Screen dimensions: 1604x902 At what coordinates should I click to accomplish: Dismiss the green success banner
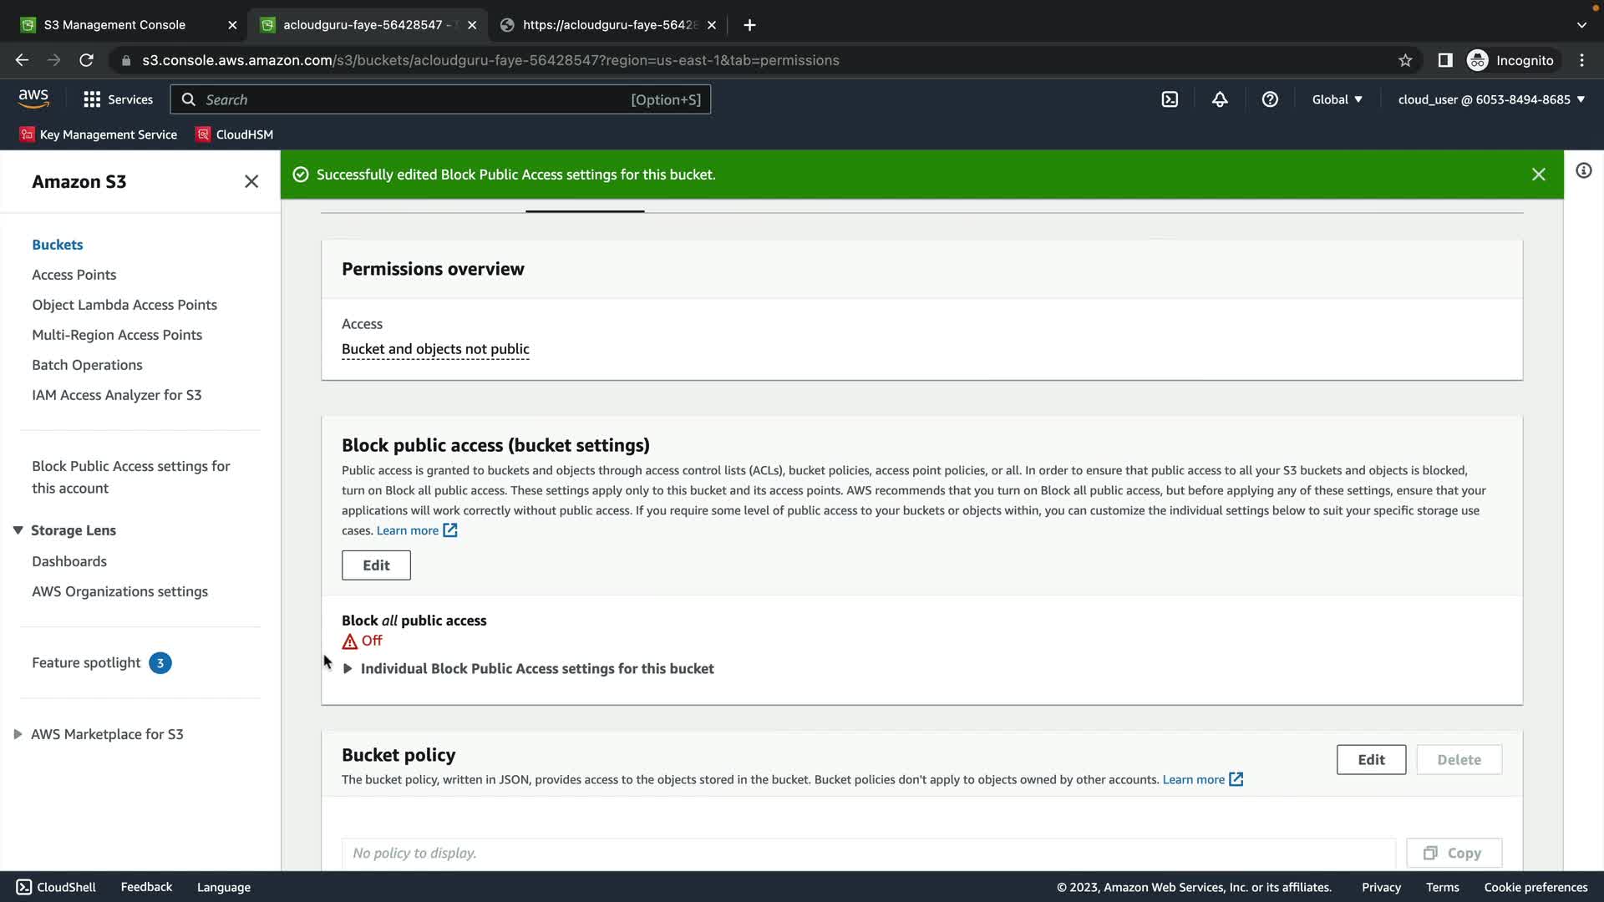[x=1538, y=175]
